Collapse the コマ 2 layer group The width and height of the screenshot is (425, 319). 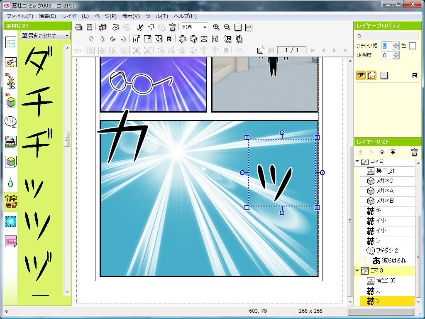click(x=357, y=161)
